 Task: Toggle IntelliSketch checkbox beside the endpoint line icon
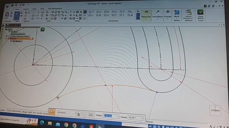coord(90,12)
